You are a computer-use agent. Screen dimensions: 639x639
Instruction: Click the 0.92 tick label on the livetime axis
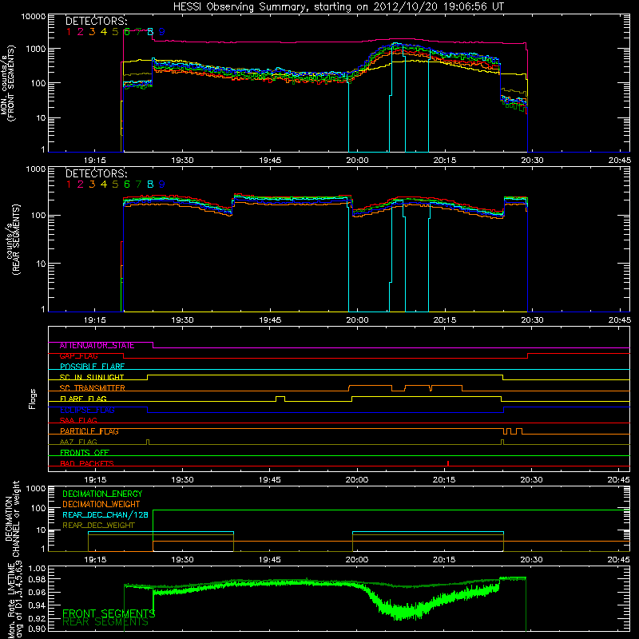click(x=37, y=618)
